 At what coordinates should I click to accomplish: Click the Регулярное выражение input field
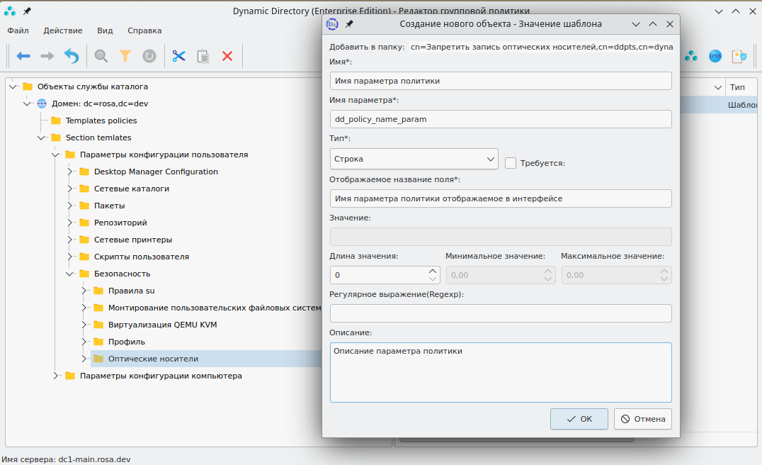(500, 313)
